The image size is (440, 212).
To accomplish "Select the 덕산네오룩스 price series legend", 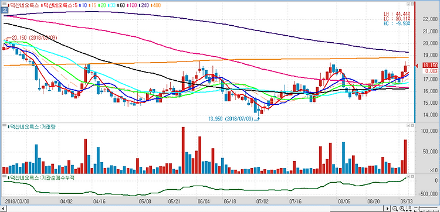I will [23, 5].
